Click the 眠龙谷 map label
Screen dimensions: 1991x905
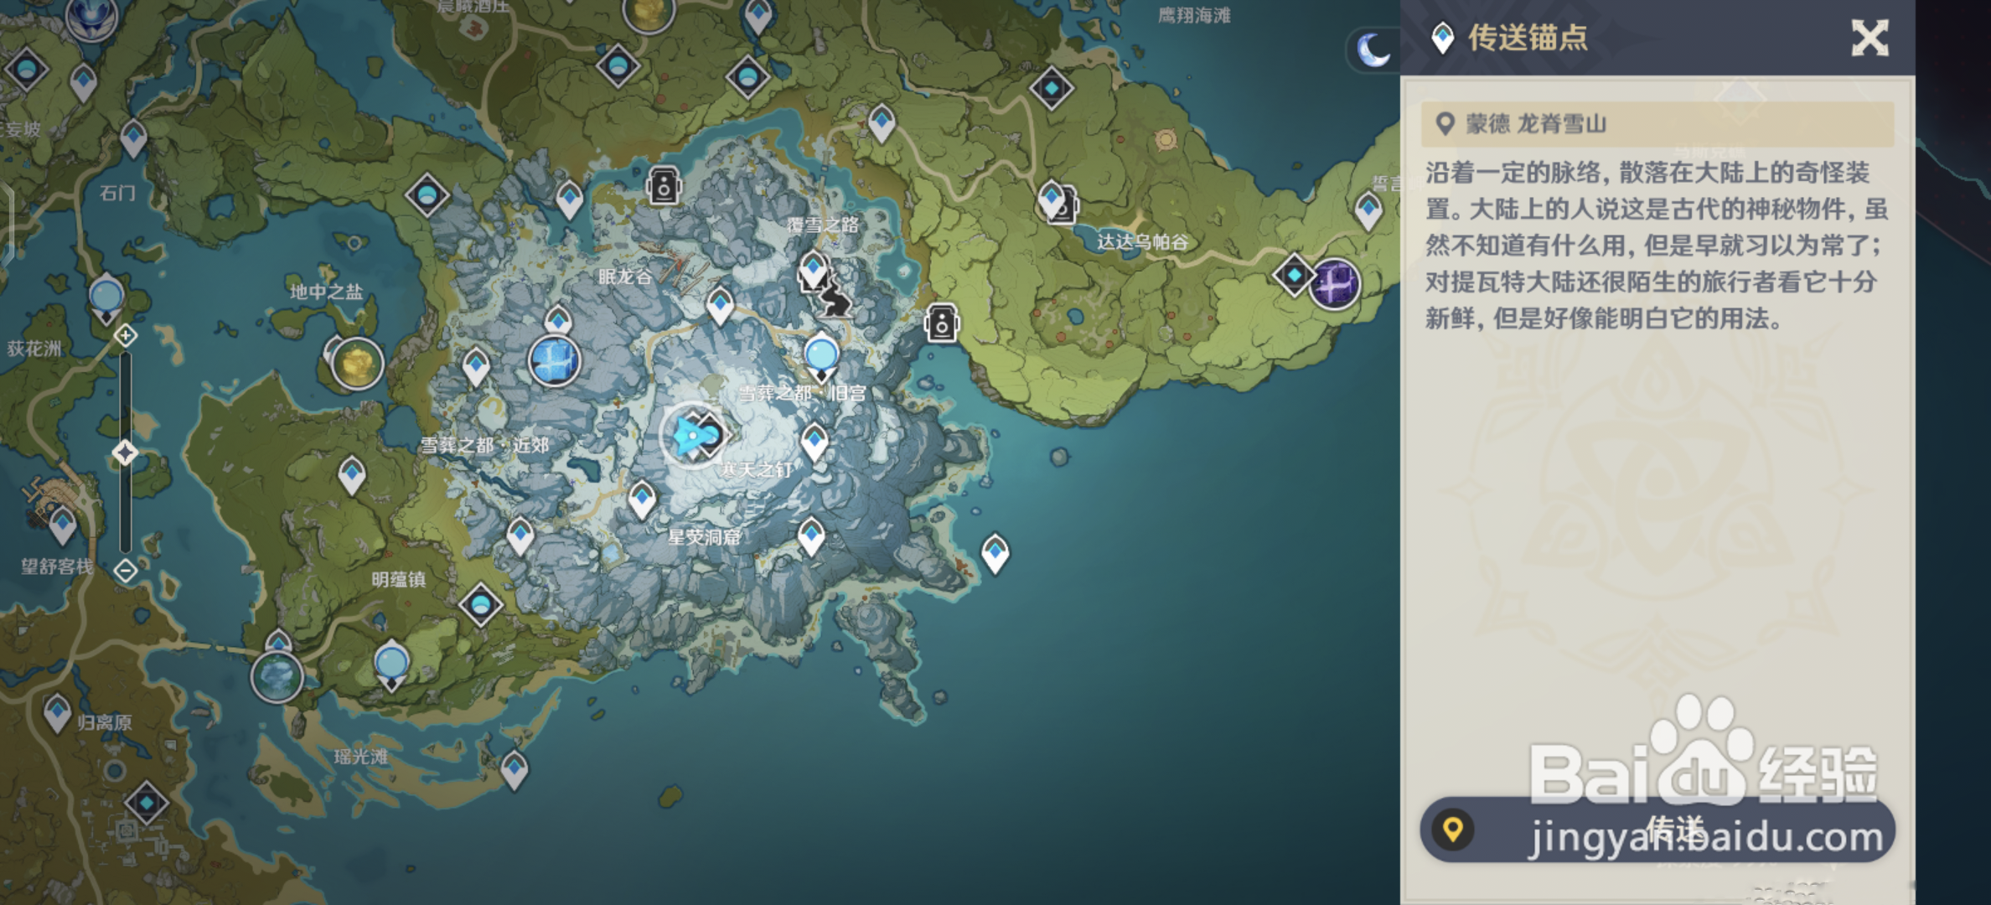(x=625, y=277)
